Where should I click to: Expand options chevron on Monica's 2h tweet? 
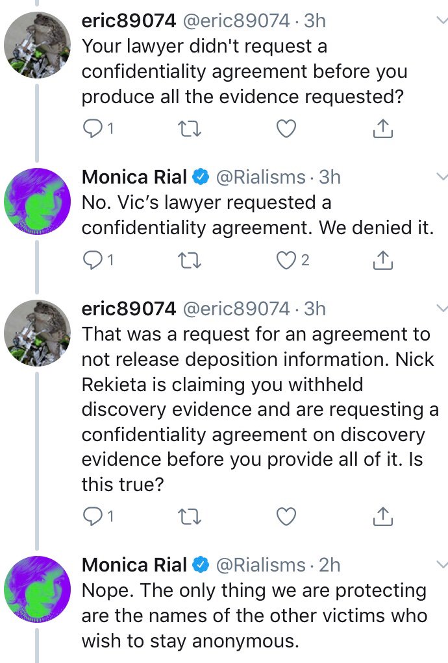(442, 564)
